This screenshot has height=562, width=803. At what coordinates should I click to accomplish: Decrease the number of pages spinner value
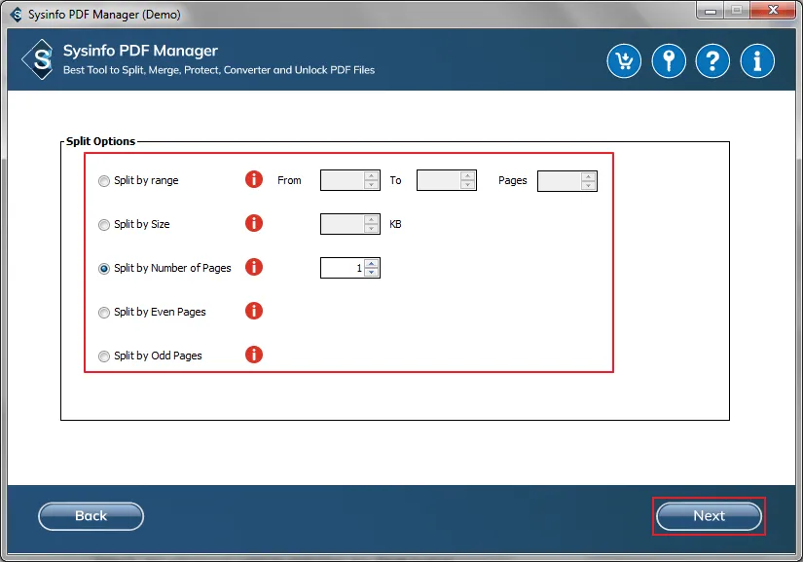371,272
